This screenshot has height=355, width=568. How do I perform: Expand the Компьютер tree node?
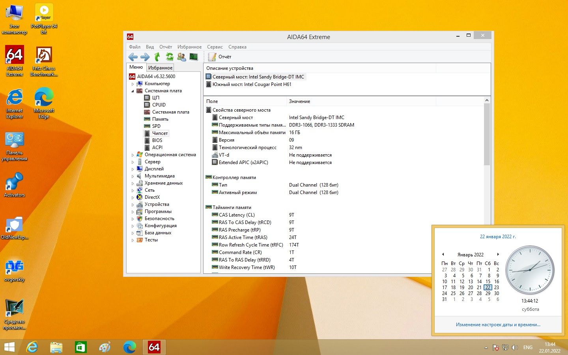[133, 84]
